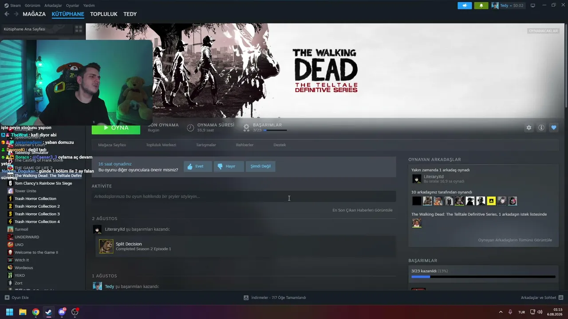Open the downloads icon in the bottom bar
The height and width of the screenshot is (319, 568).
click(x=246, y=298)
